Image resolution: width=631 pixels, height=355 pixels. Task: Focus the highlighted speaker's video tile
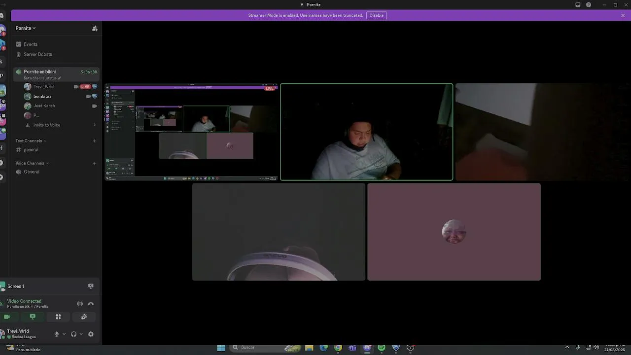pyautogui.click(x=366, y=132)
